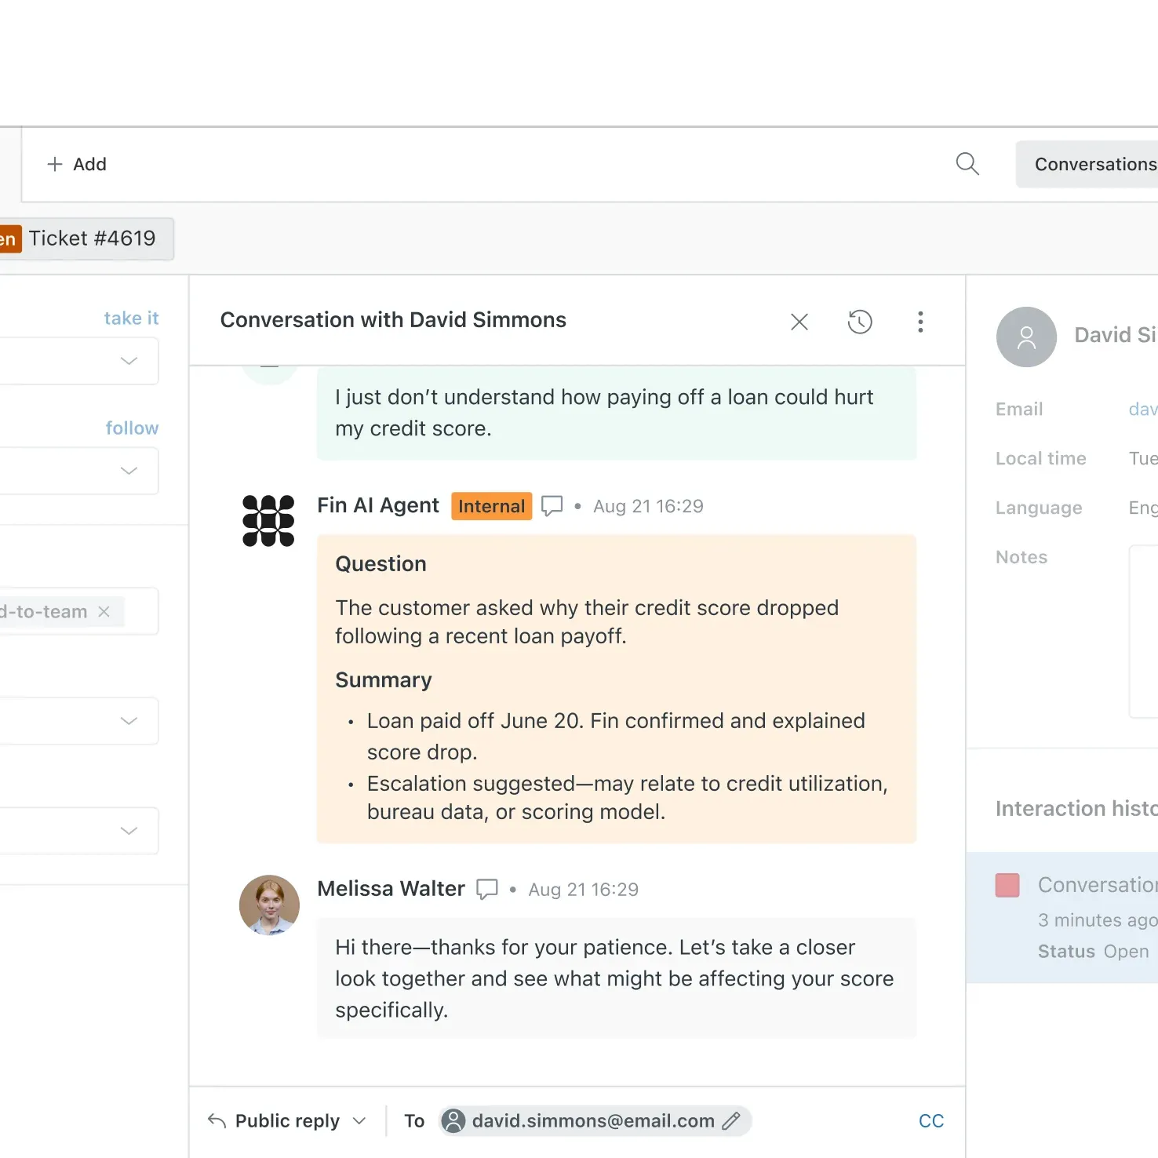Click the plus Add button
This screenshot has height=1158, width=1158.
click(77, 164)
